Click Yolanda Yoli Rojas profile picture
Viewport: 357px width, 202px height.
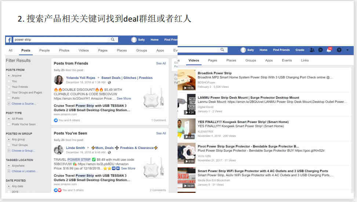point(59,80)
